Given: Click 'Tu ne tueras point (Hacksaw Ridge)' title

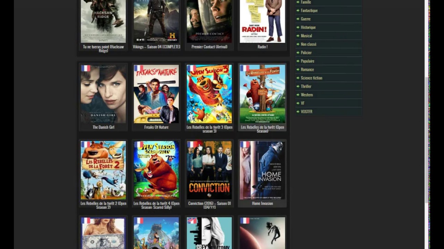Looking at the screenshot, I should pos(103,49).
